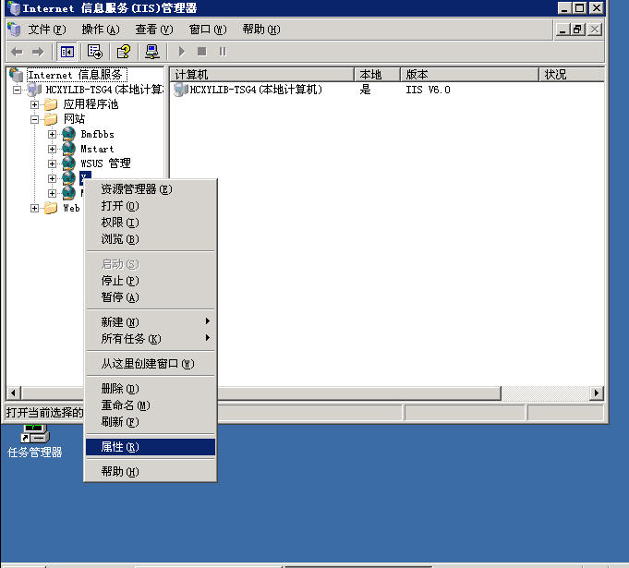Click the connect to computer toolbar icon
Screen dimensions: 629x568
tap(152, 52)
